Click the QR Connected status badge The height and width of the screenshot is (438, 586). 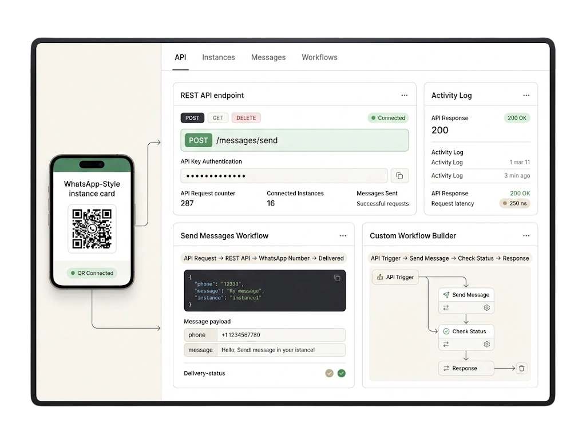(92, 273)
